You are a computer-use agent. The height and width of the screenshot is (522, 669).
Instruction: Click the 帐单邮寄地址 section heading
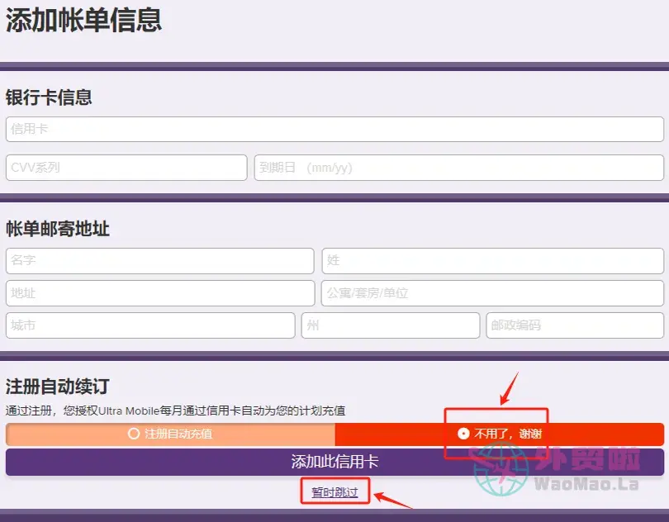pyautogui.click(x=58, y=229)
